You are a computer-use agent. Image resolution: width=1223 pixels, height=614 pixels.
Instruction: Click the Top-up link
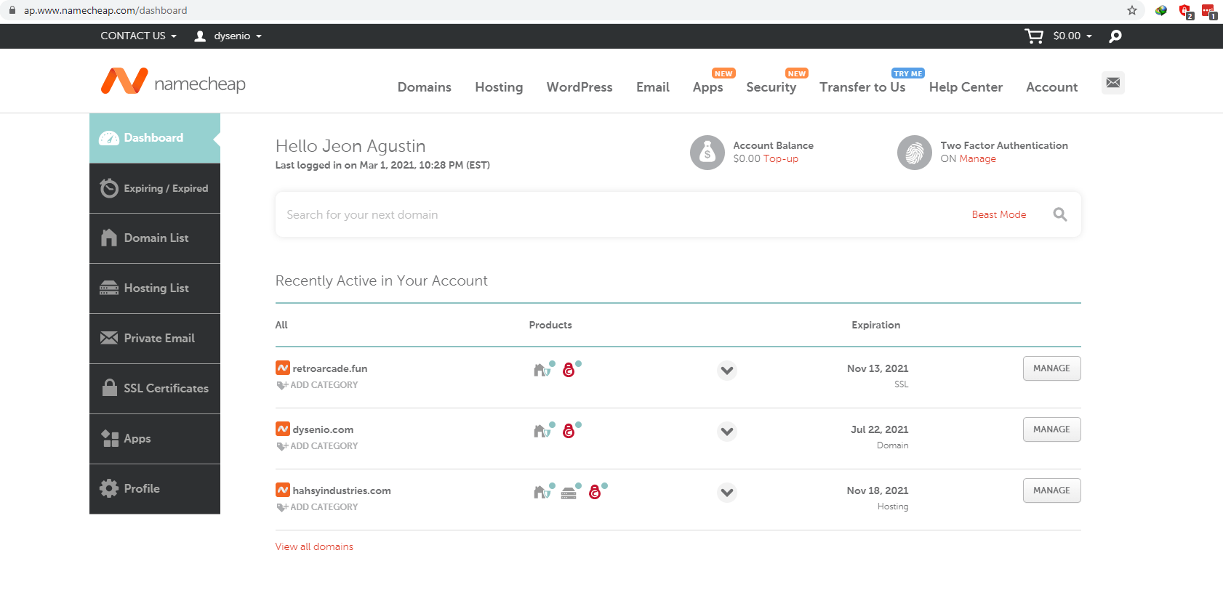point(780,159)
